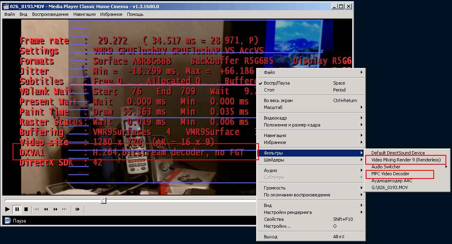Click the Play button
Image resolution: width=452 pixels, height=244 pixels.
point(7,209)
